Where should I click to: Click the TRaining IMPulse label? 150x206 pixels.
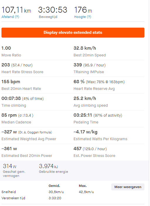(x=89, y=72)
